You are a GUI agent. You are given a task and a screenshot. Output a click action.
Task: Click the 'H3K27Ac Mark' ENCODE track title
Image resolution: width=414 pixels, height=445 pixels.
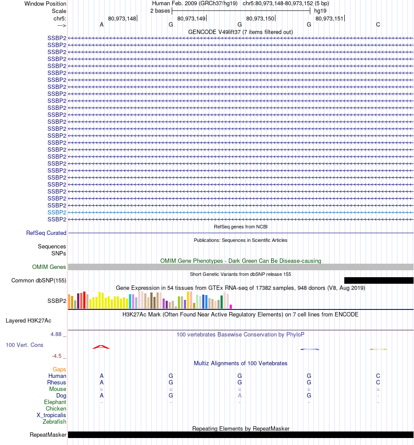coord(241,314)
